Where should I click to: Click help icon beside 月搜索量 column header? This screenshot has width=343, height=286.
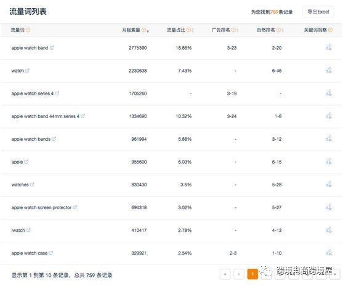click(143, 30)
